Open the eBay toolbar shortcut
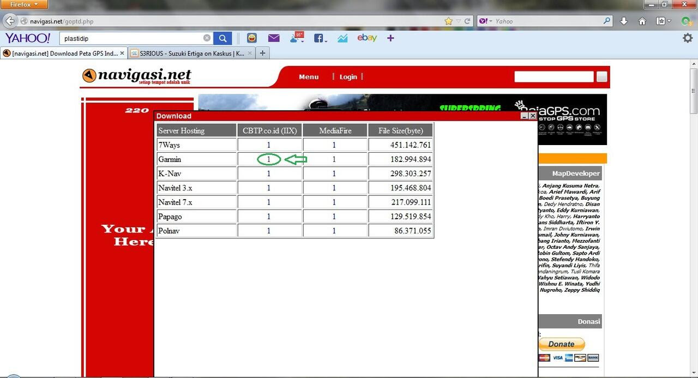This screenshot has height=378, width=698. 367,38
